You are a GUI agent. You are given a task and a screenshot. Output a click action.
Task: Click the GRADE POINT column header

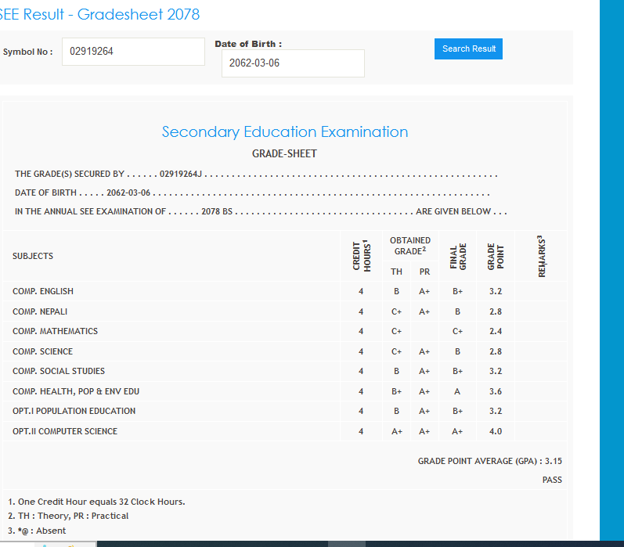496,257
